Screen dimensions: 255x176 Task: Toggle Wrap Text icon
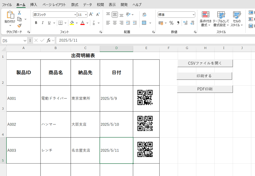pos(144,14)
